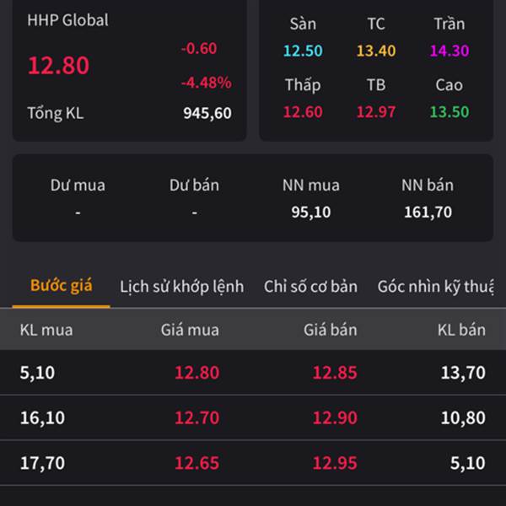Click the low price 12.60
This screenshot has height=506, width=506.
point(303,112)
